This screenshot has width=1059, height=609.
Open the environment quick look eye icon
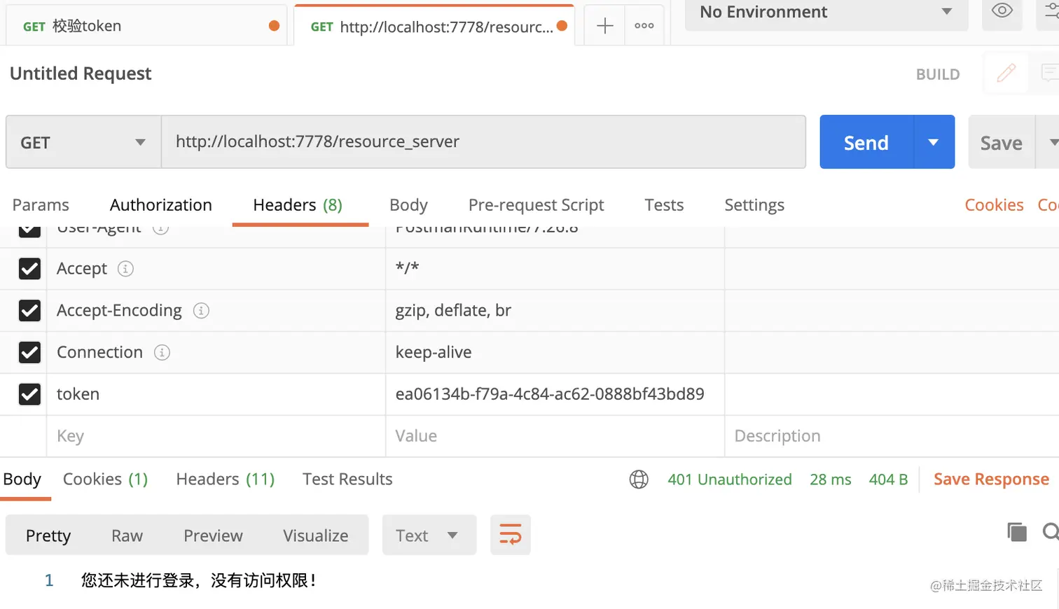[1002, 10]
